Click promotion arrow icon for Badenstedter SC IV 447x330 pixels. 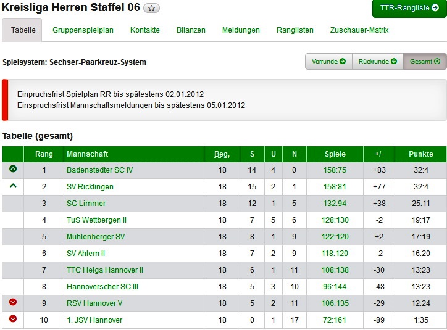[x=13, y=170]
